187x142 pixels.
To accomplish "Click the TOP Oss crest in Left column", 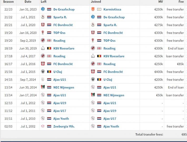I will [43, 33].
